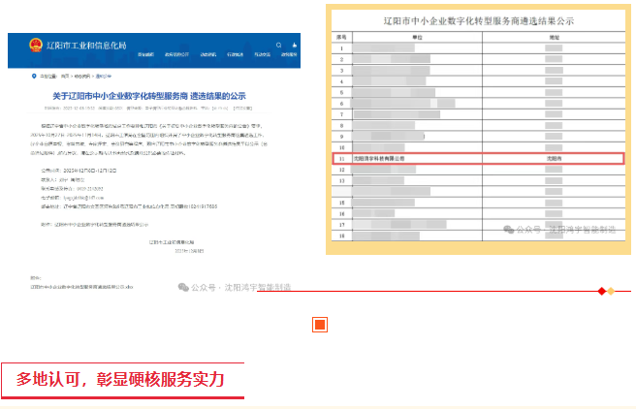Click the table title 遴选结果公示
Image resolution: width=636 pixels, height=409 pixels.
[479, 20]
